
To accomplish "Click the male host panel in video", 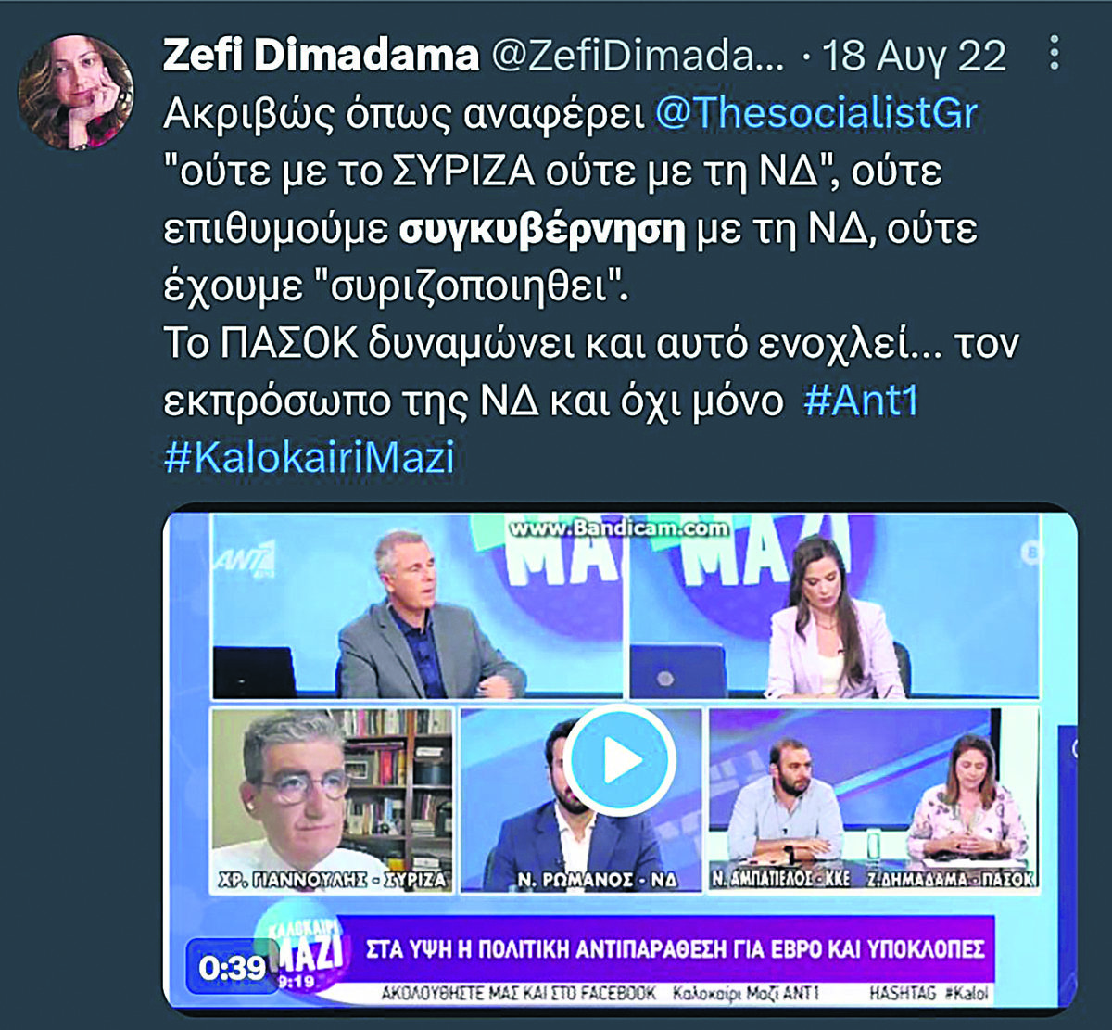I will [417, 605].
